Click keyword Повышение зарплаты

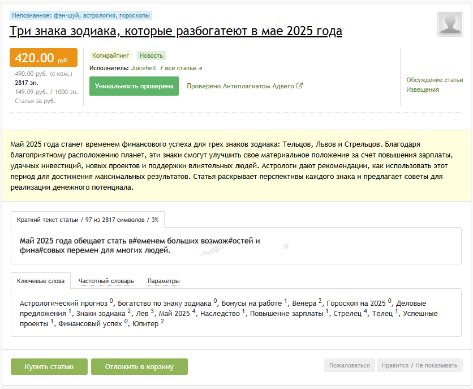coord(287,314)
